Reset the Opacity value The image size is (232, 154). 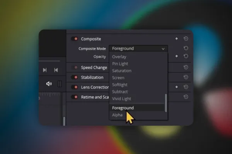[x=186, y=56]
